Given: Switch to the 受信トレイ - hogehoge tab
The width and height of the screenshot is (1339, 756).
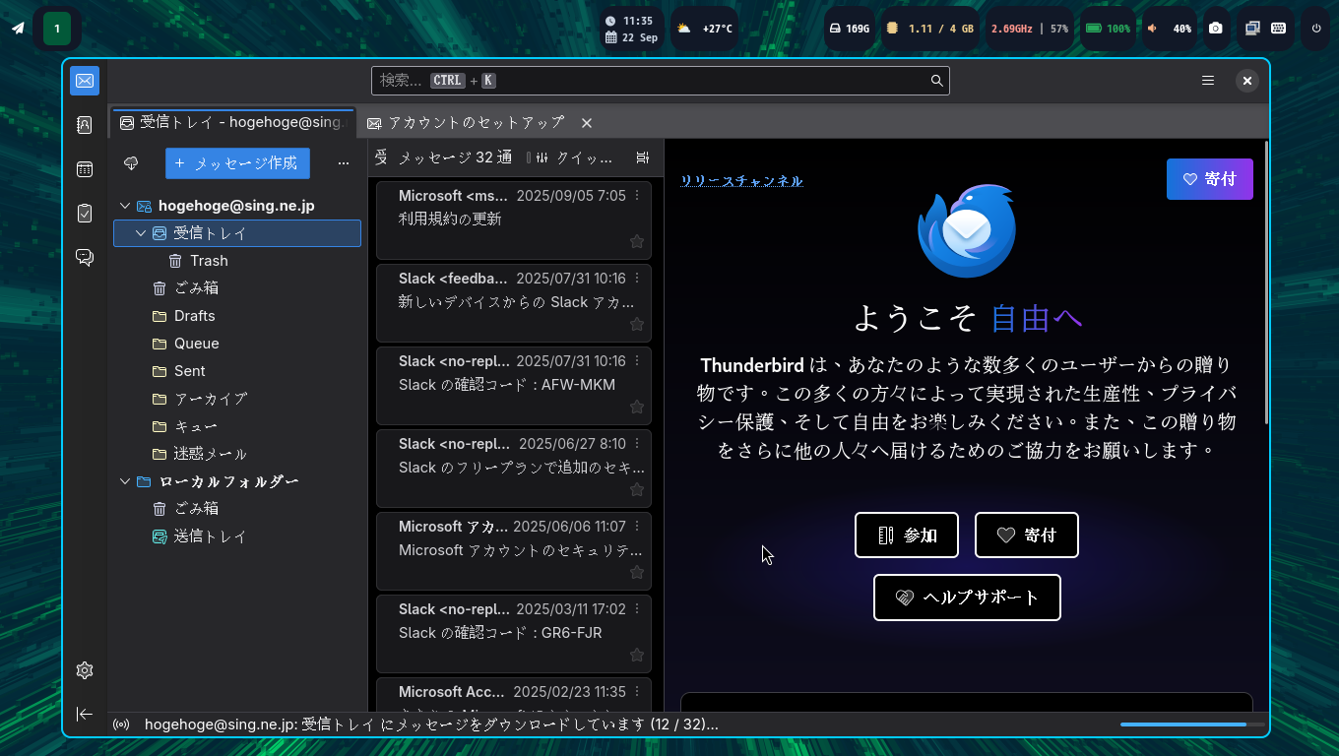Looking at the screenshot, I should point(232,123).
